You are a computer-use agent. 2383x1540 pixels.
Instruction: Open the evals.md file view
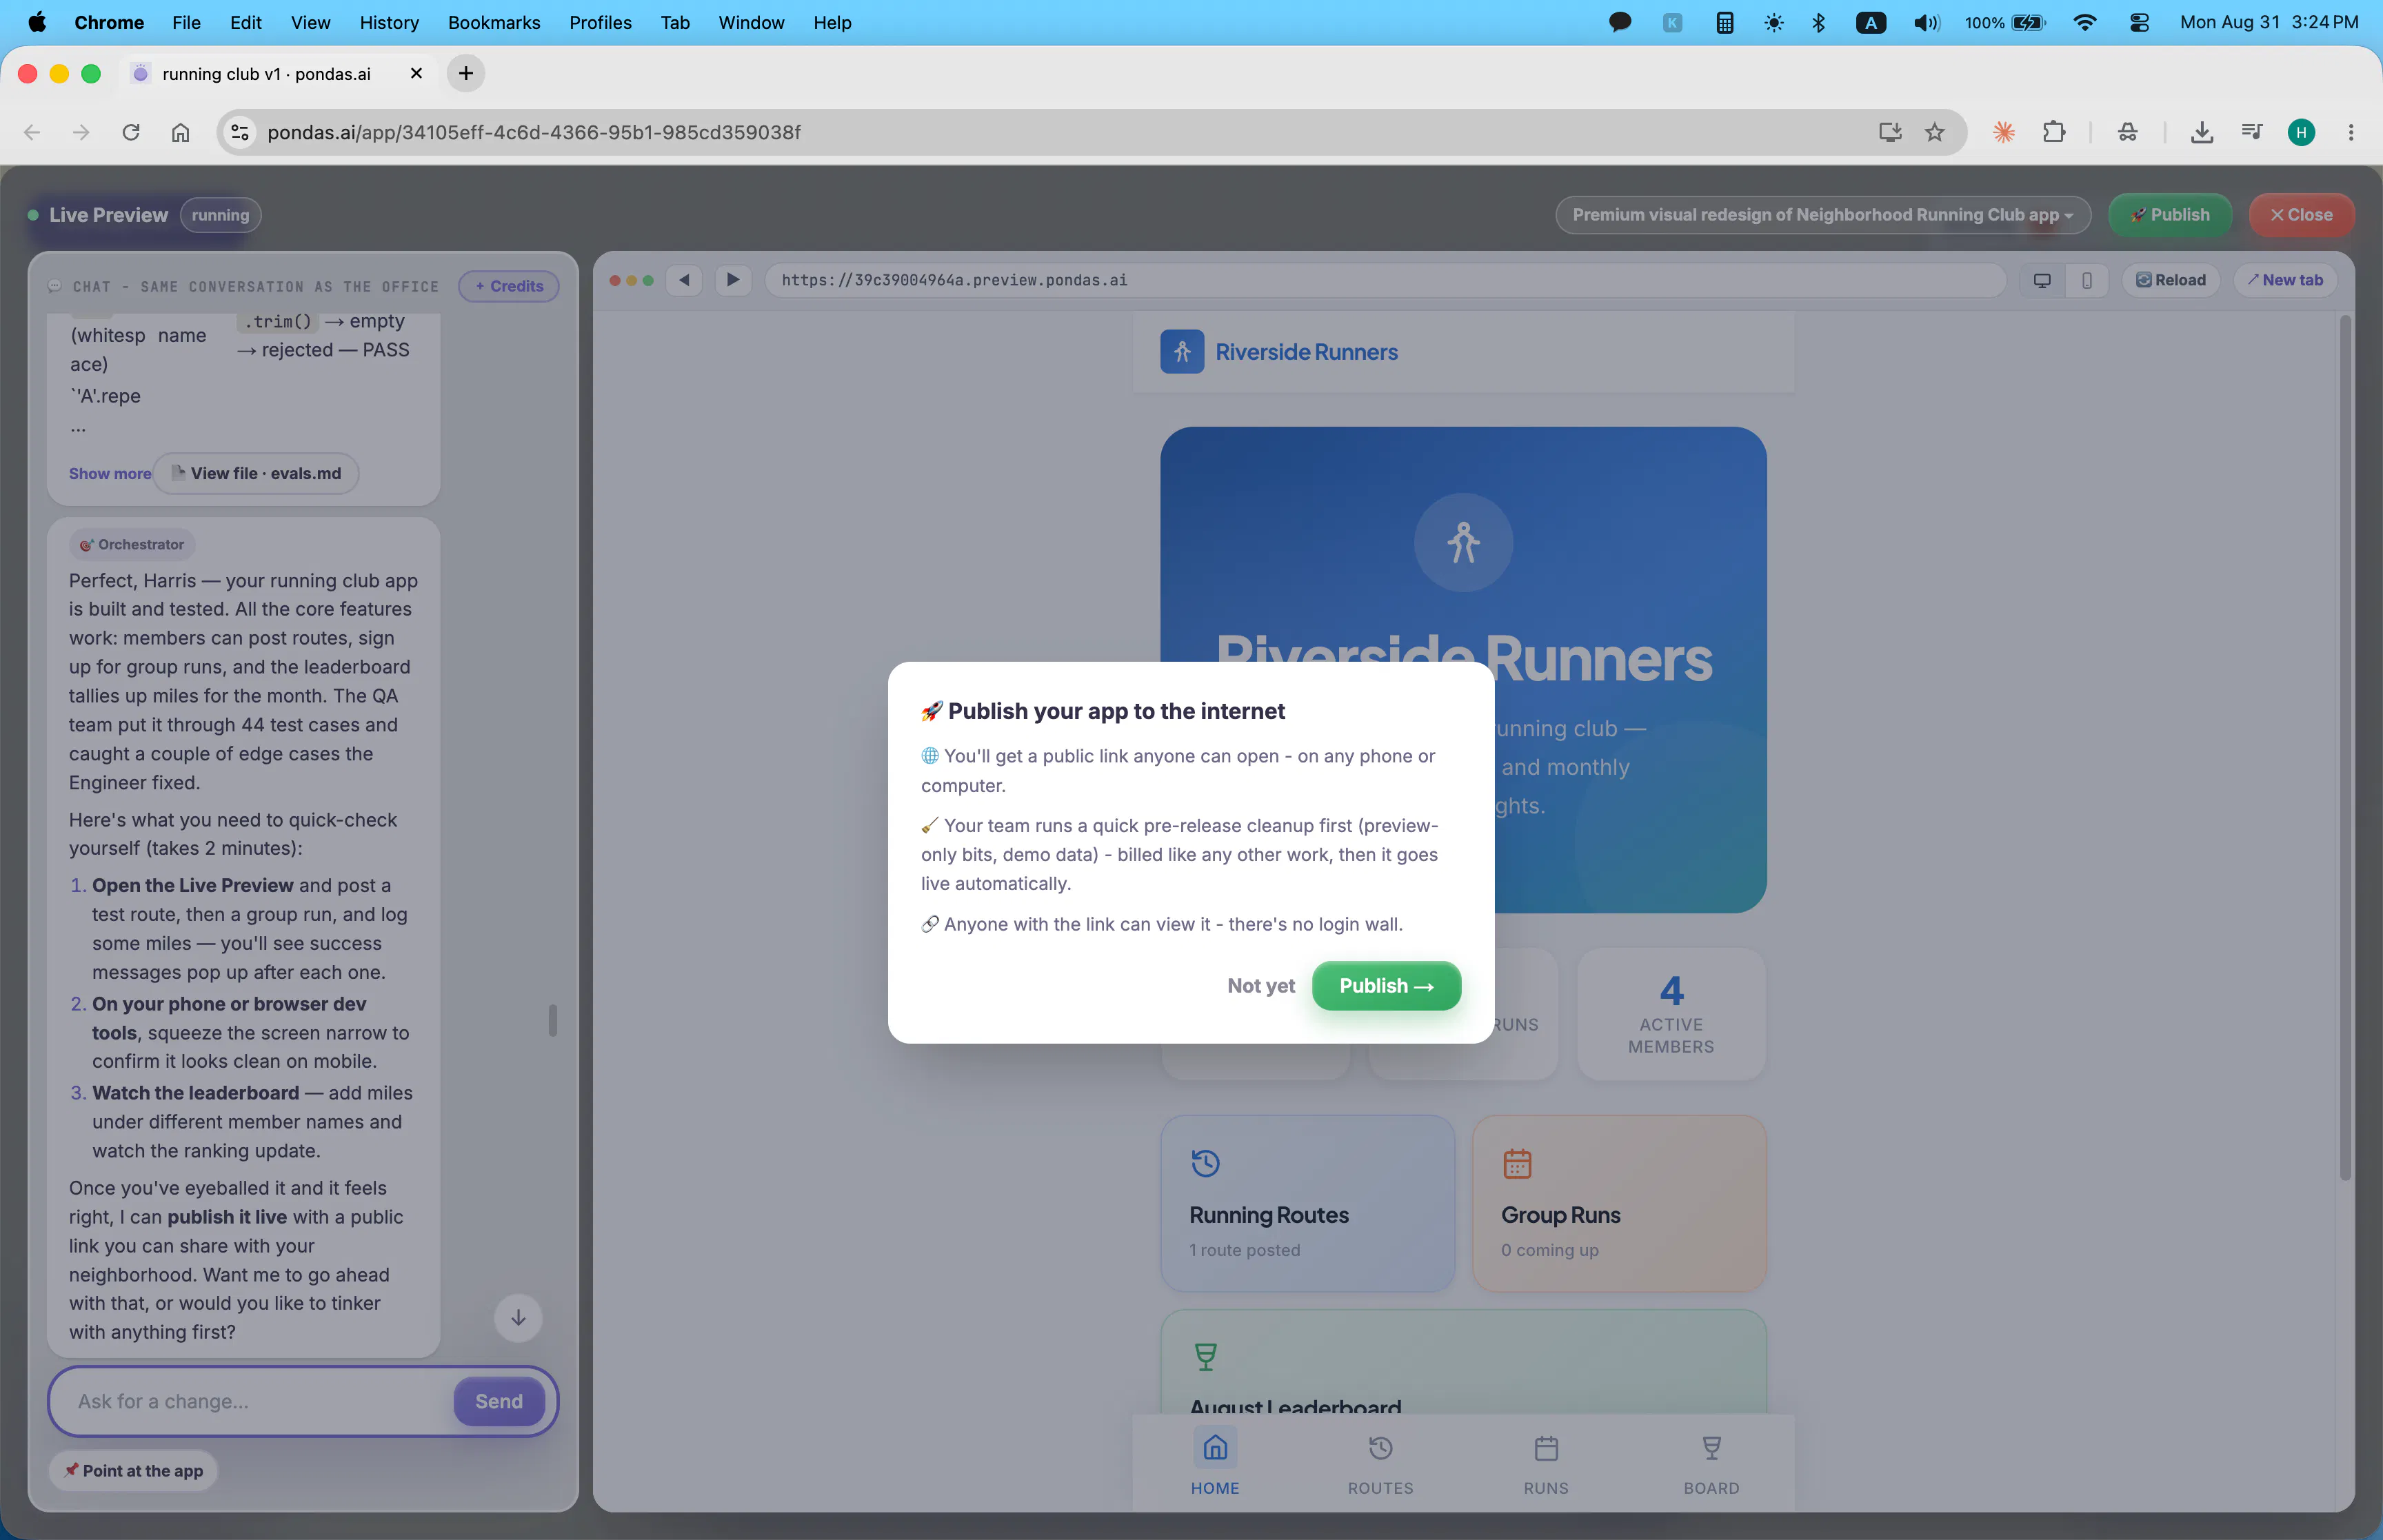256,473
